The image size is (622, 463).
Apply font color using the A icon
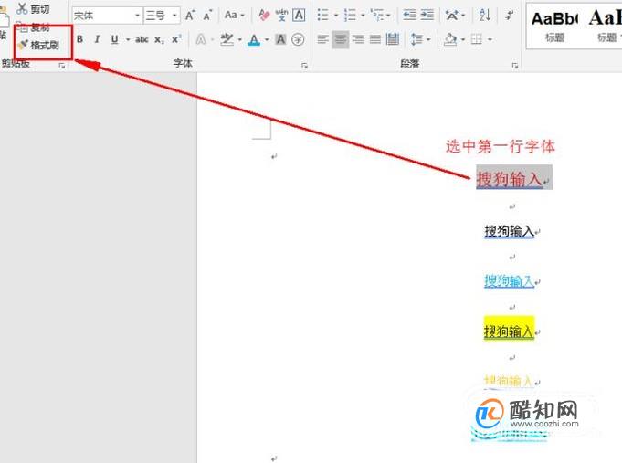[x=254, y=39]
